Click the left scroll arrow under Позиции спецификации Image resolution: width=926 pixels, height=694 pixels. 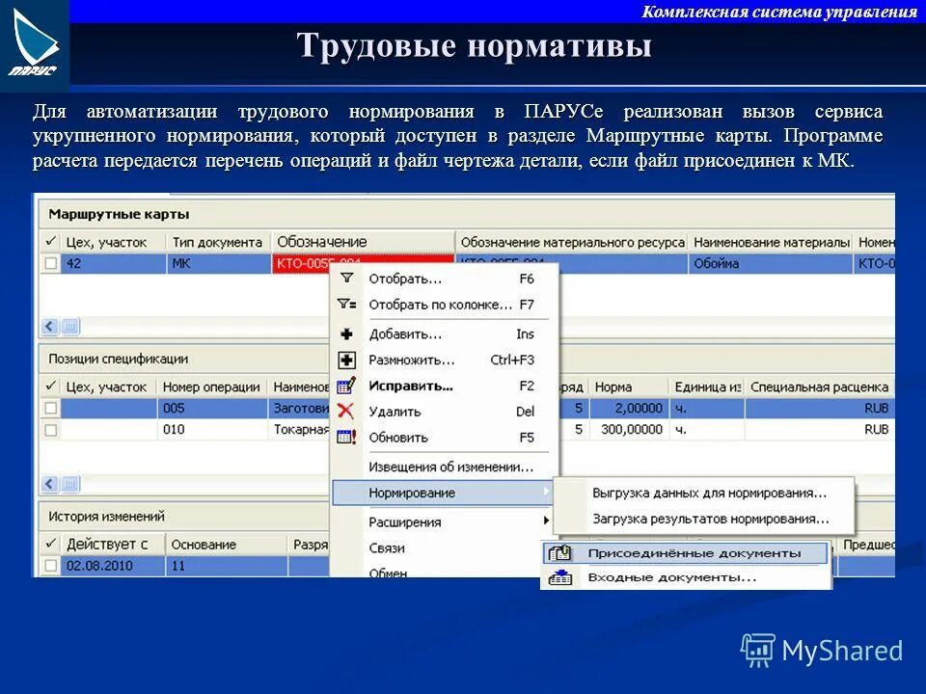pos(49,484)
